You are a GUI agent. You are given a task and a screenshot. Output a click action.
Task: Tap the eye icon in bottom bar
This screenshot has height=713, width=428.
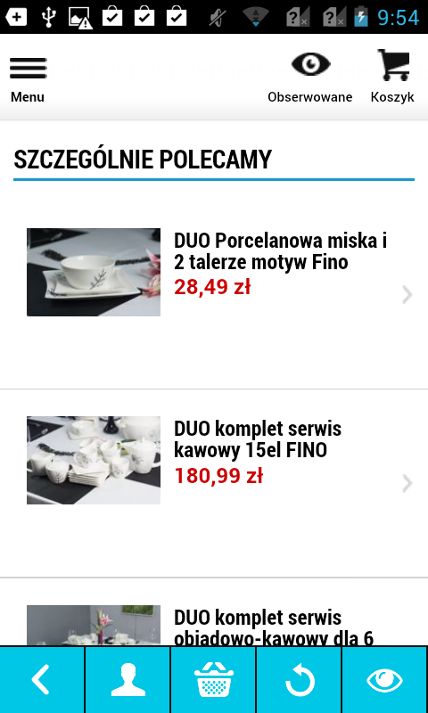coord(385,679)
